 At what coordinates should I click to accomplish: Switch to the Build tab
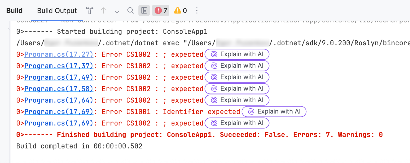click(x=14, y=11)
